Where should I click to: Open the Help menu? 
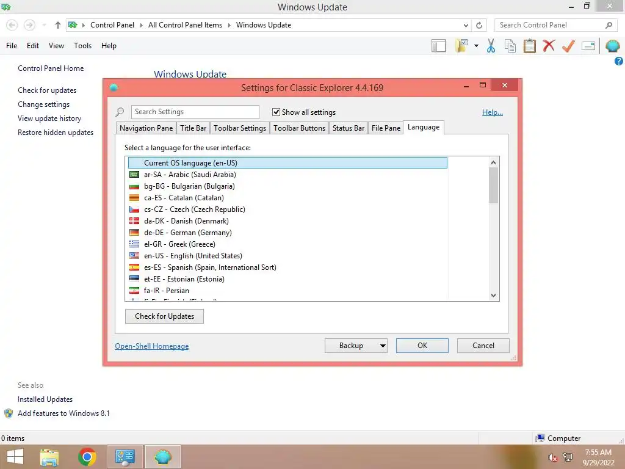109,46
